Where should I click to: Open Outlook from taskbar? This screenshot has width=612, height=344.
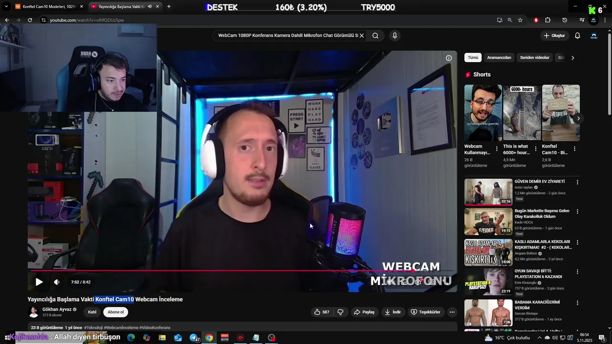(178, 338)
